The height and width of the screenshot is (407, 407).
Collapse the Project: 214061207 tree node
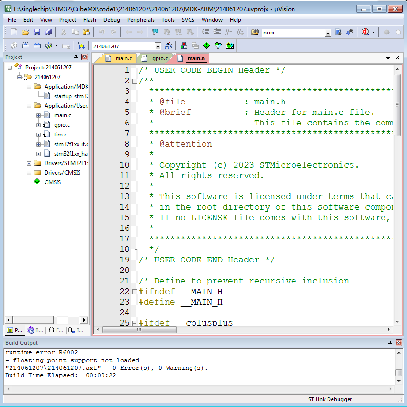[x=10, y=68]
